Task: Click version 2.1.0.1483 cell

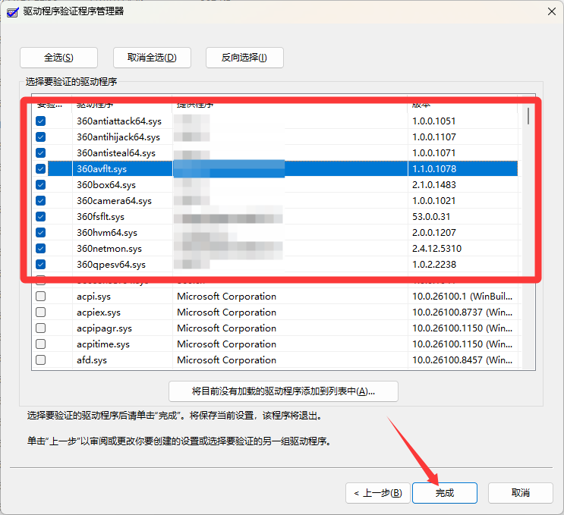Action: tap(434, 185)
